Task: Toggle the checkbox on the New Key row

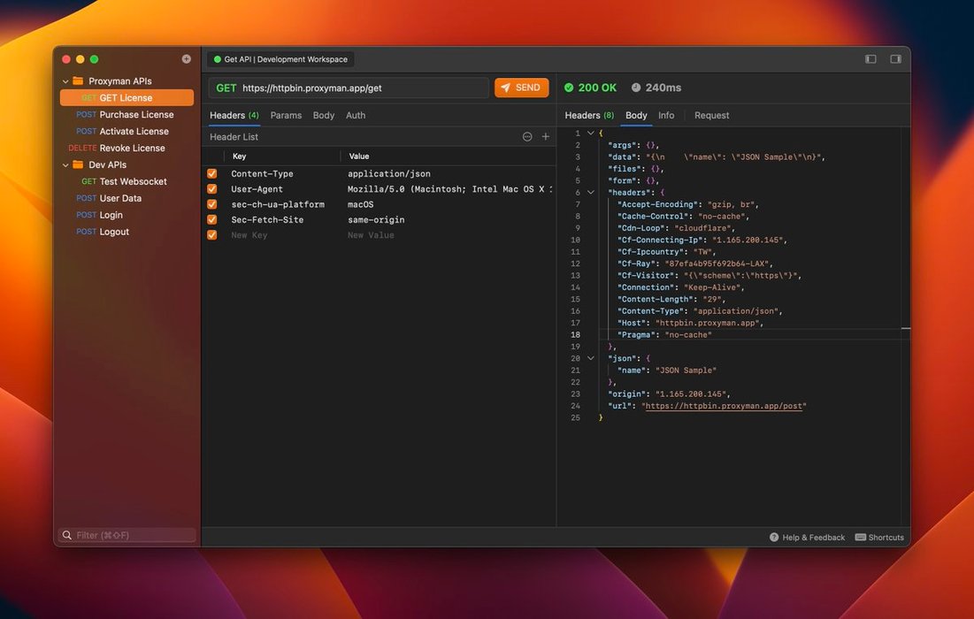Action: 211,235
